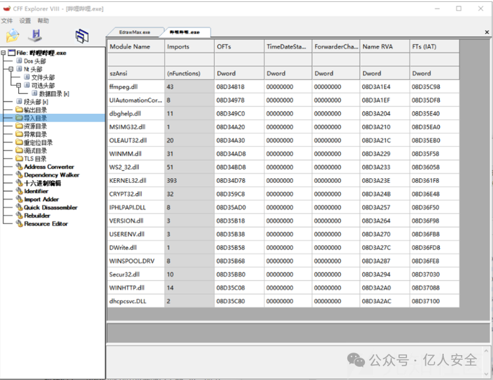
Task: Select 资源目录 folder in tree
Action: tap(35, 126)
